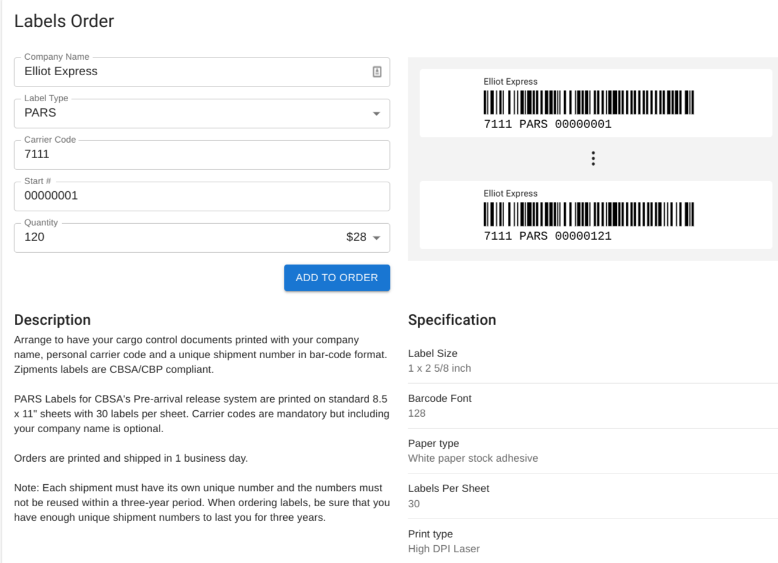Click the Quantity value 120
Viewport: 778px width, 563px height.
34,237
